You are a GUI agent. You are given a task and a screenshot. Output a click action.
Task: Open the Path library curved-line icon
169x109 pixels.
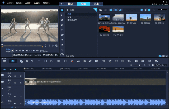(x=62, y=50)
